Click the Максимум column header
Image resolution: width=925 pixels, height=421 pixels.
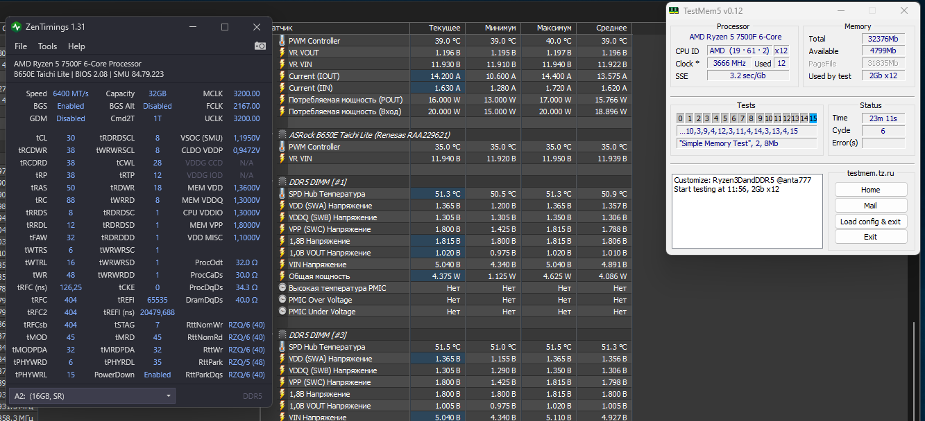point(548,28)
